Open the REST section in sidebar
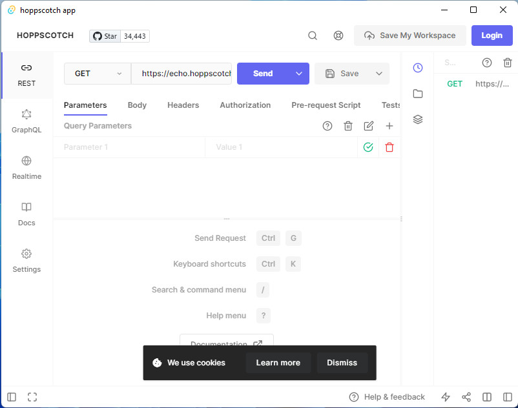Image resolution: width=518 pixels, height=408 pixels. 26,76
